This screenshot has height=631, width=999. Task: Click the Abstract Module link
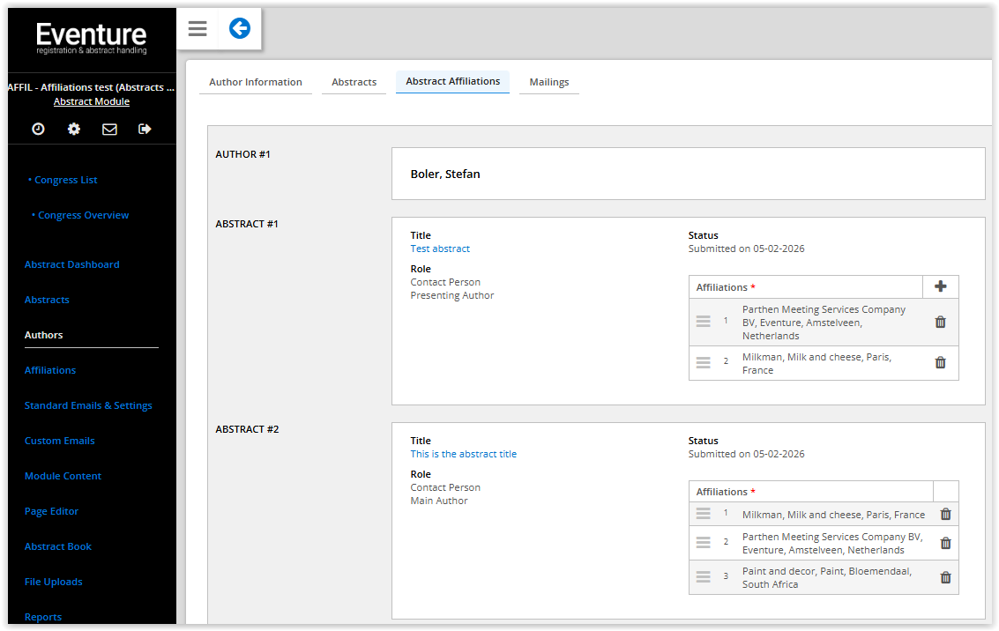pyautogui.click(x=92, y=101)
